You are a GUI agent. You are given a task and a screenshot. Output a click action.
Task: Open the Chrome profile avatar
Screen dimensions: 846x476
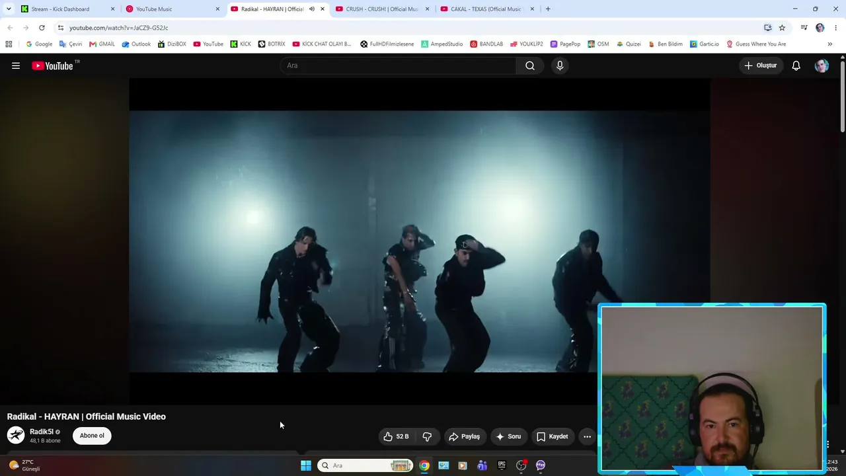820,28
